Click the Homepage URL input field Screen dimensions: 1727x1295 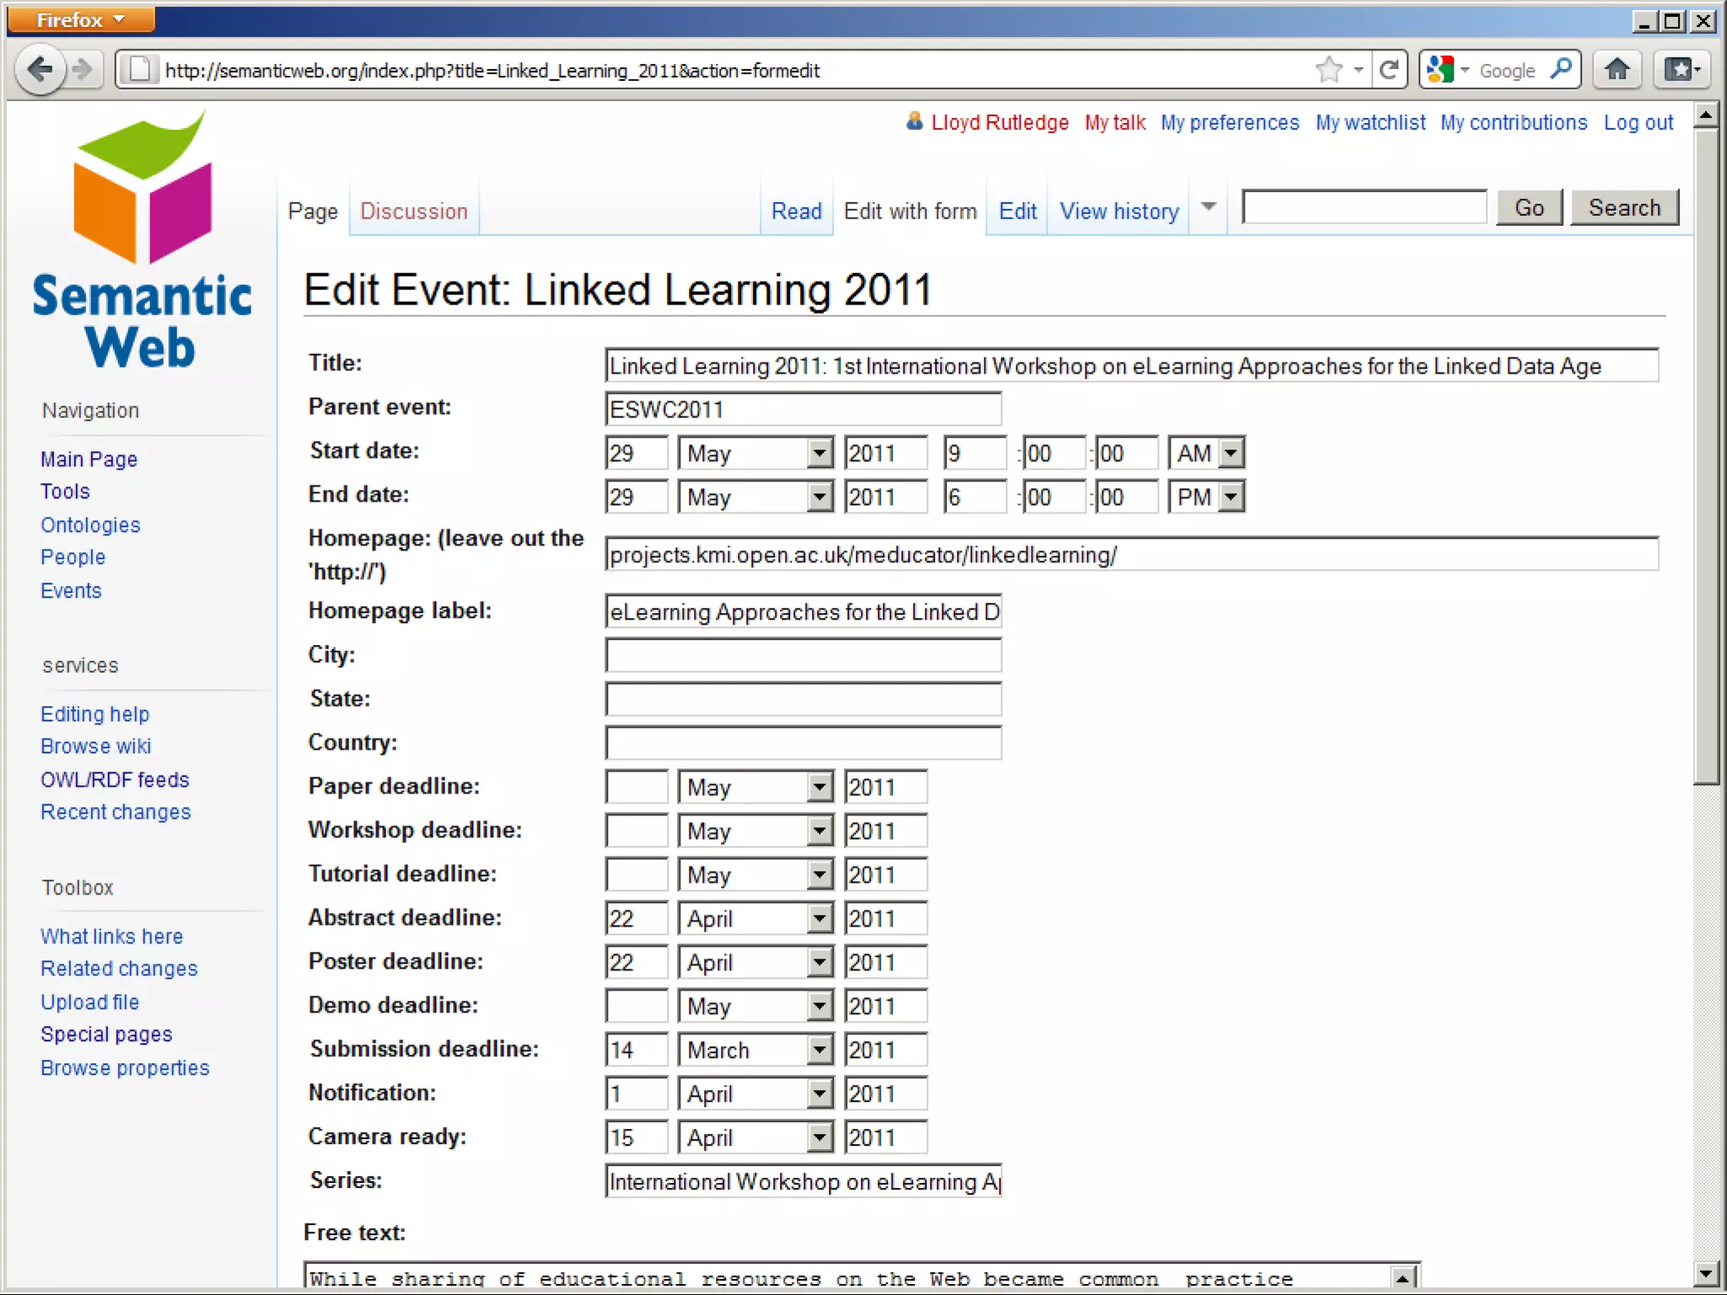click(1132, 554)
